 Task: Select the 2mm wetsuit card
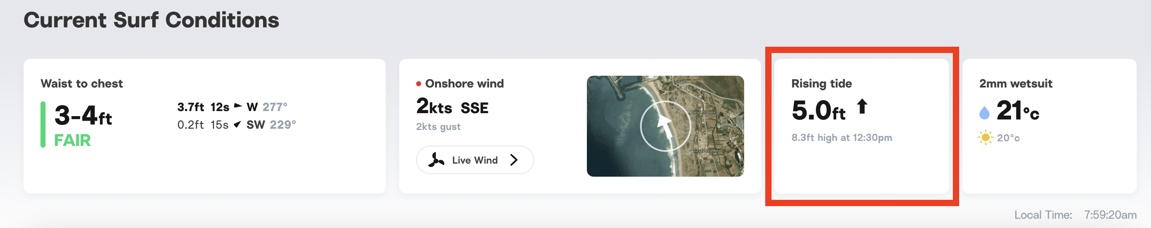click(x=1049, y=126)
